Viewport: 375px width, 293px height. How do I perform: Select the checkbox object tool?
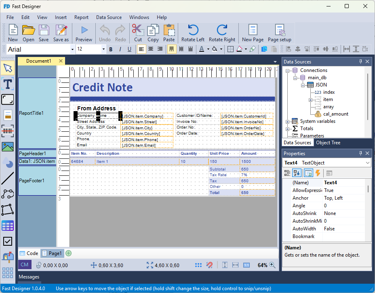tap(8, 241)
